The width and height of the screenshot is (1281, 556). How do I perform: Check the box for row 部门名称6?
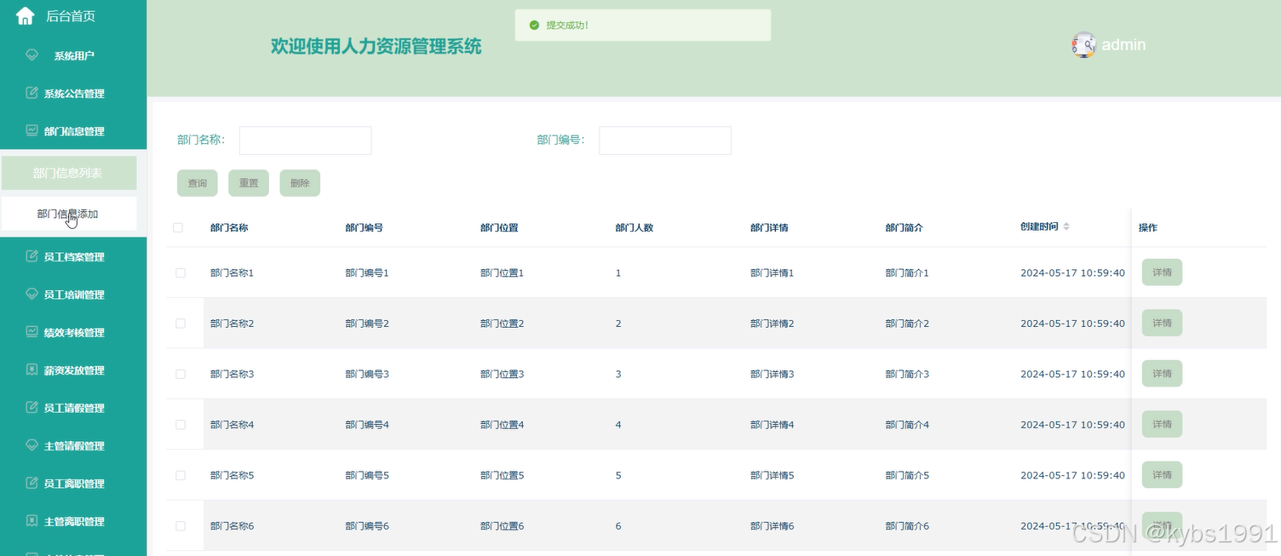click(181, 526)
